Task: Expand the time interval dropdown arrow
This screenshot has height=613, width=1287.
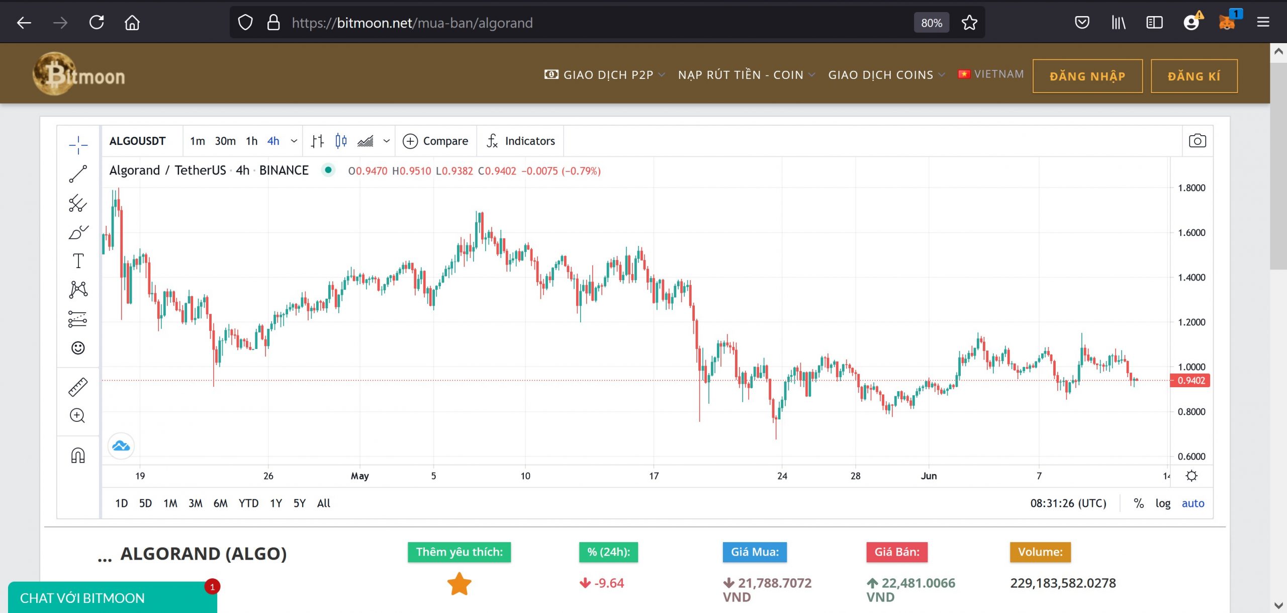Action: 294,141
